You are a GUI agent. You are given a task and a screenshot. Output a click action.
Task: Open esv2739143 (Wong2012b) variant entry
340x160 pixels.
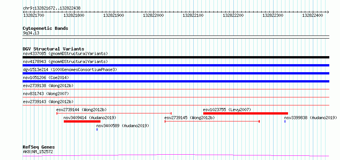(x=48, y=102)
